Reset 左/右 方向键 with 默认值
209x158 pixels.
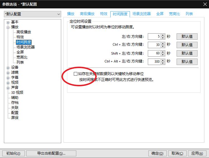187,36
